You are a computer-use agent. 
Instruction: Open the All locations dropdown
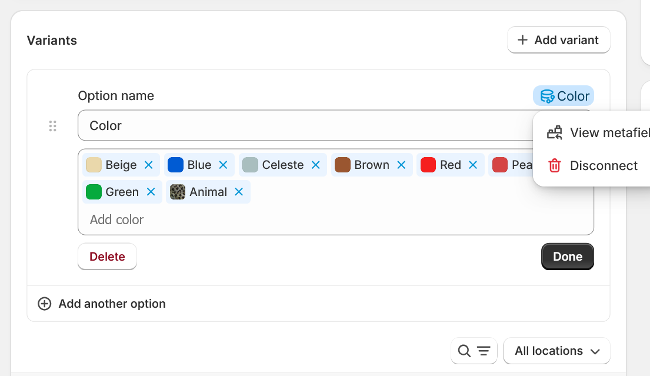tap(556, 351)
